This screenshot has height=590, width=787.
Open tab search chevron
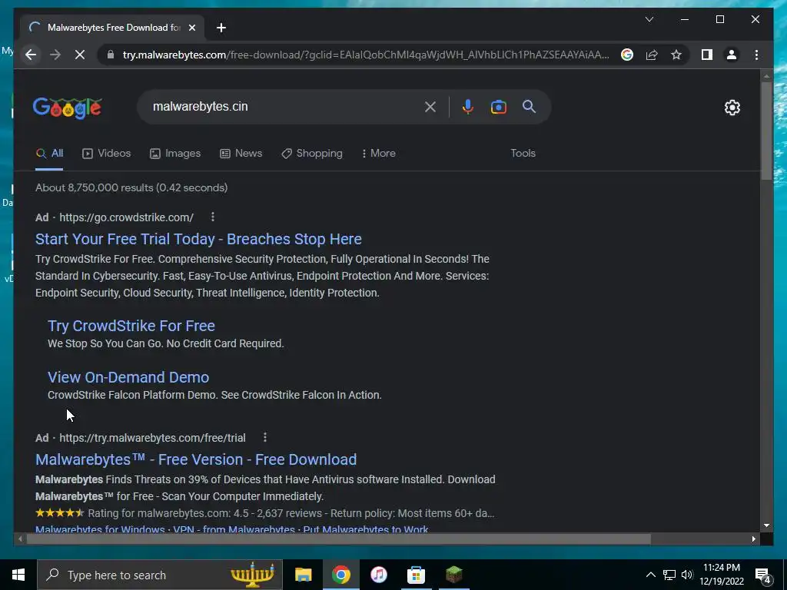click(649, 19)
